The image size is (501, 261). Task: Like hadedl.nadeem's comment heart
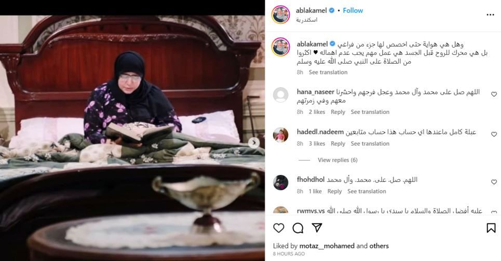point(494,135)
